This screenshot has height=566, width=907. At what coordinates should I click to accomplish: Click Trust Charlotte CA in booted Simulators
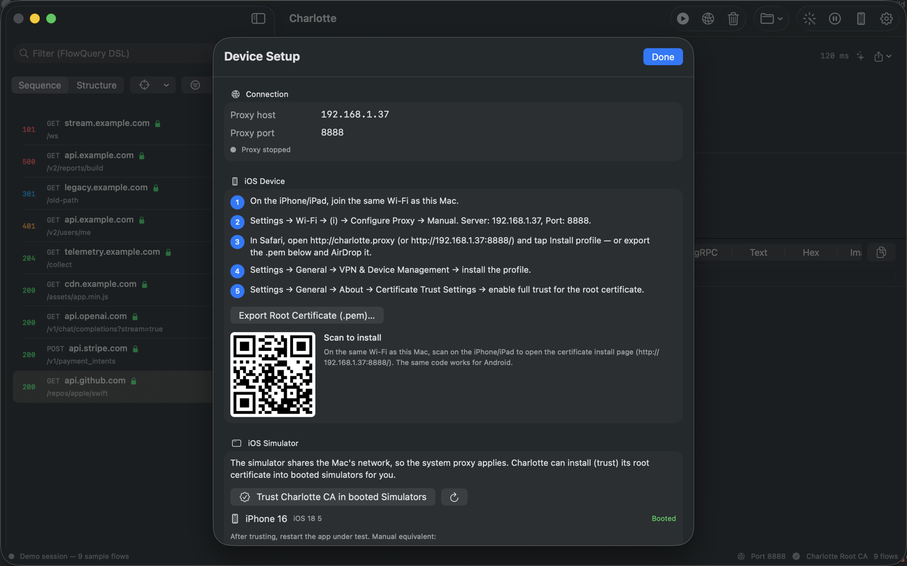pyautogui.click(x=333, y=497)
